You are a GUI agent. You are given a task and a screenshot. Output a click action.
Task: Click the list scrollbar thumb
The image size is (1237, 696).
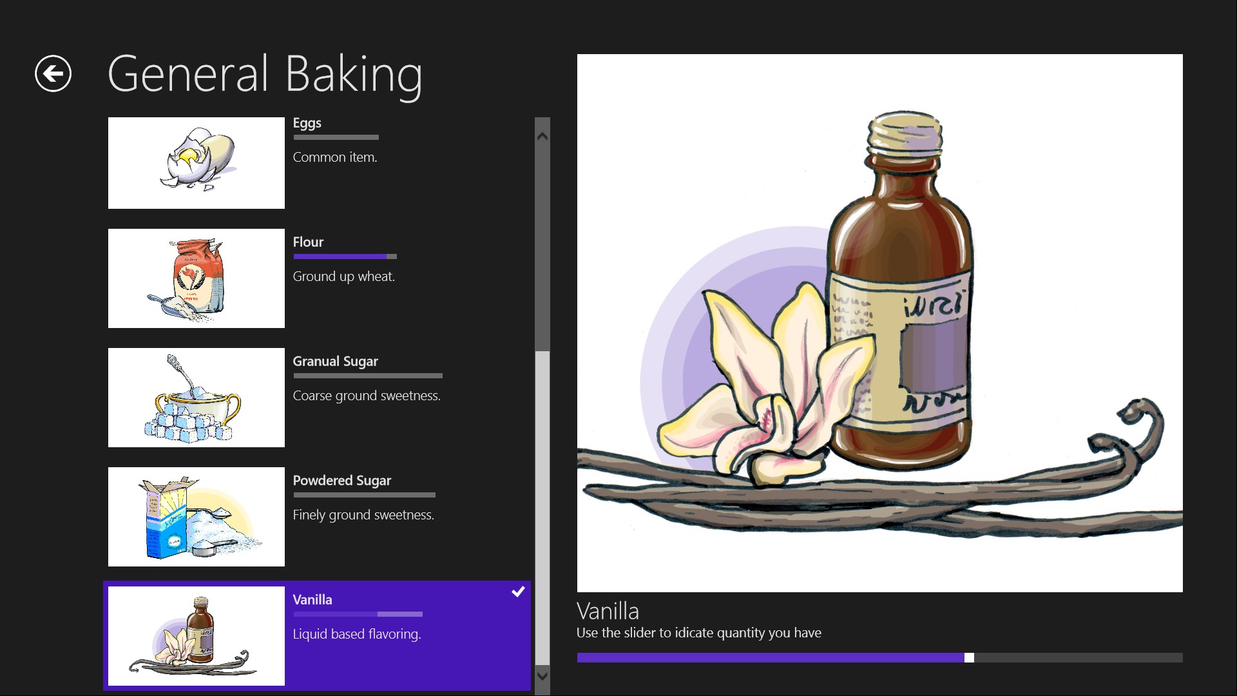(x=542, y=508)
